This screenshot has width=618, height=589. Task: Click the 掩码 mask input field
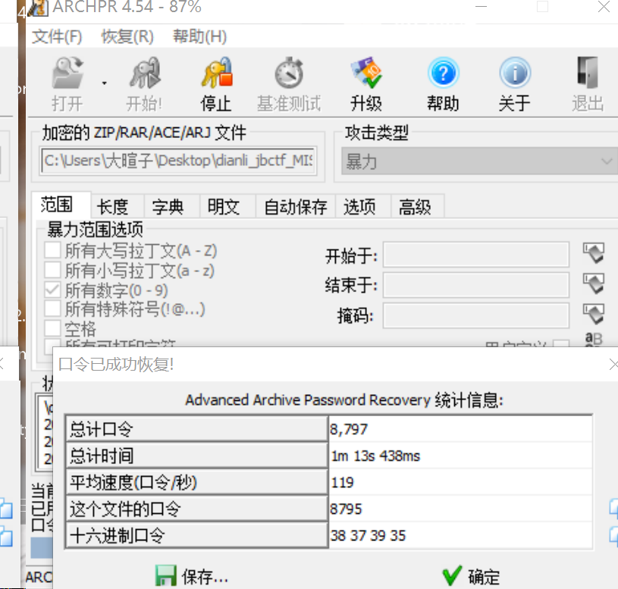(x=476, y=315)
